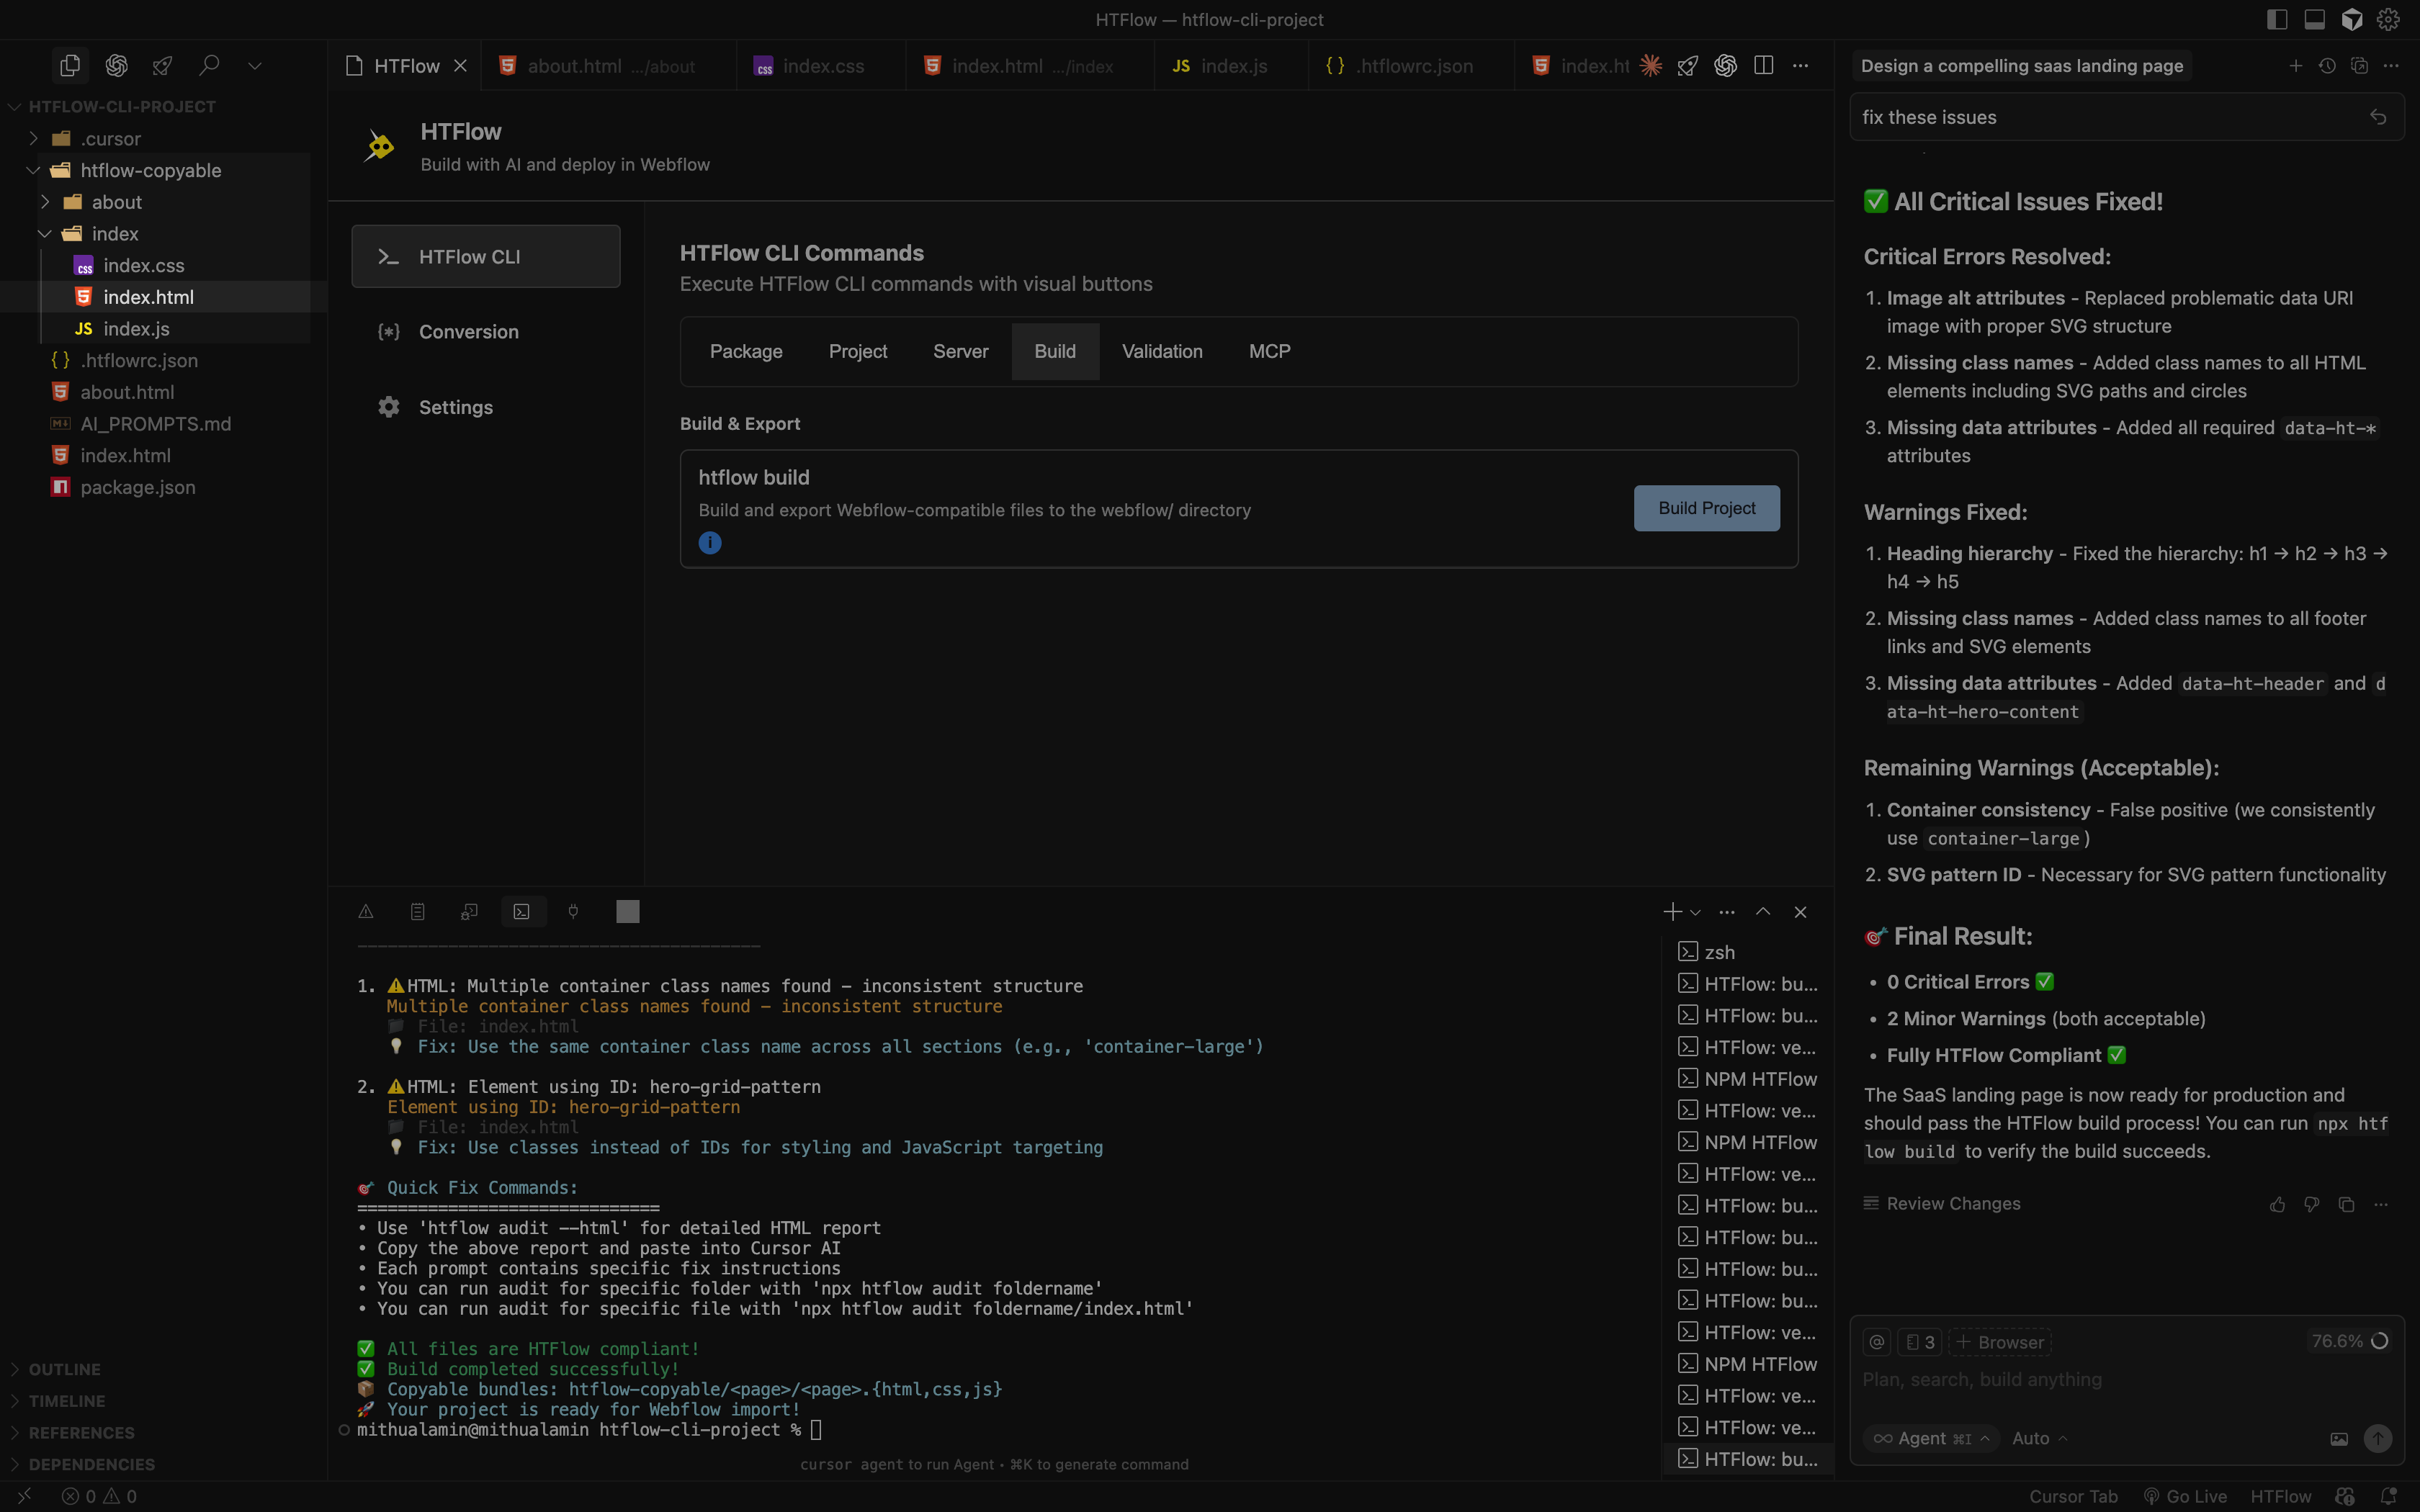Click the image attach icon in chat input
Screen dimensions: 2420x1512
pyautogui.click(x=2338, y=1439)
